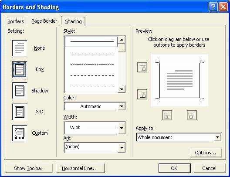Select the dotted line style
Screen dimensions: 230x177
[92, 53]
